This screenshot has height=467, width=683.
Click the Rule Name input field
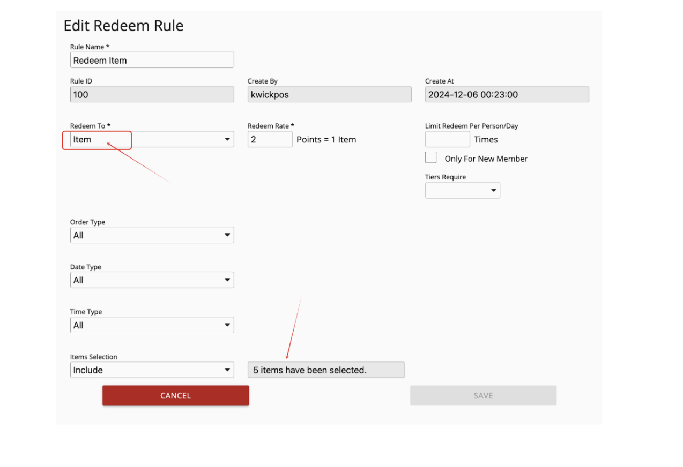[x=152, y=60]
